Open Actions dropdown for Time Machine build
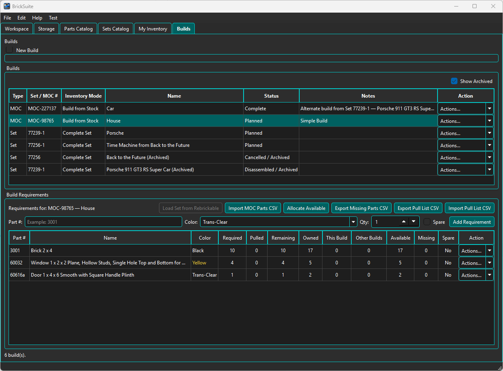Screen dimensions: 503x371 point(490,145)
